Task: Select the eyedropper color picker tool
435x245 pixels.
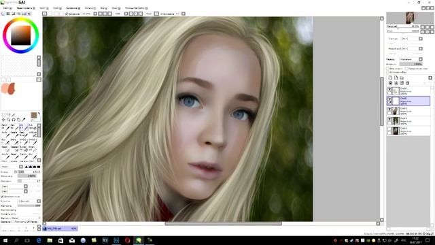Action: click(x=23, y=120)
